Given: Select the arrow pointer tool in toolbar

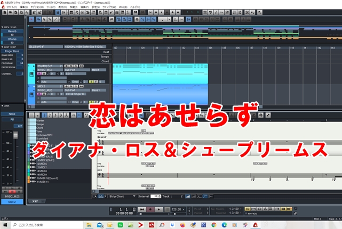Looking at the screenshot, I should (44, 19).
